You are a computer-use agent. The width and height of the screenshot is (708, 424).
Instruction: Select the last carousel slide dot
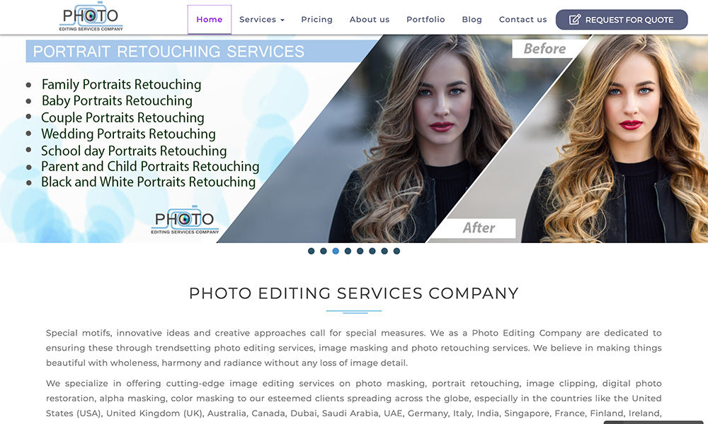[x=396, y=251]
